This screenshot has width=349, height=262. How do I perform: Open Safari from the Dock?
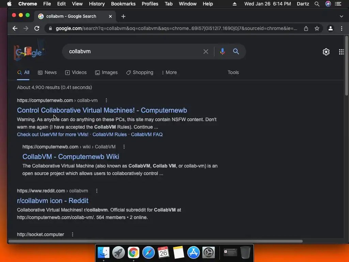(149, 252)
